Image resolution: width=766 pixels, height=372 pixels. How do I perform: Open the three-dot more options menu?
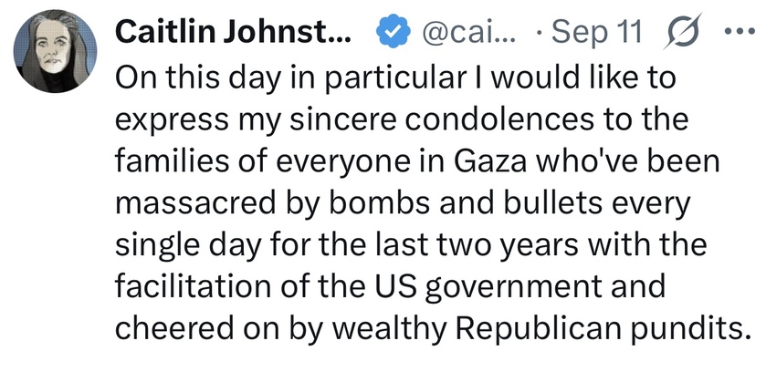coord(740,32)
